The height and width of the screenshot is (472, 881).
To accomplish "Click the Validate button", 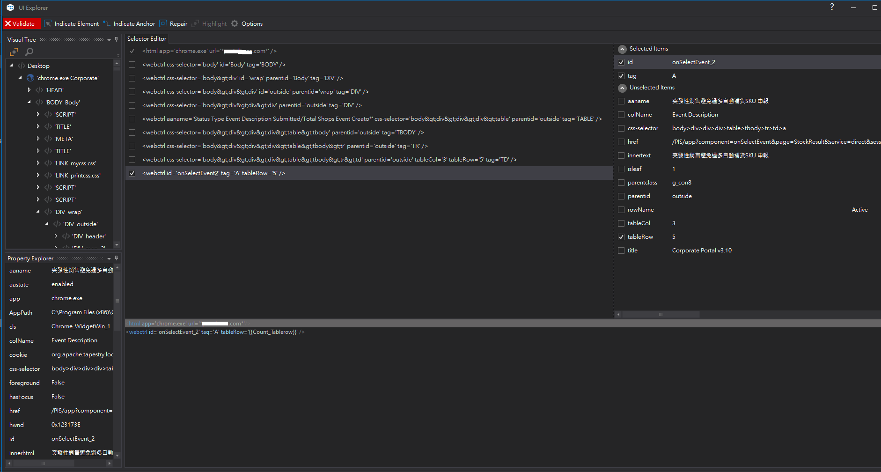I will (x=21, y=23).
